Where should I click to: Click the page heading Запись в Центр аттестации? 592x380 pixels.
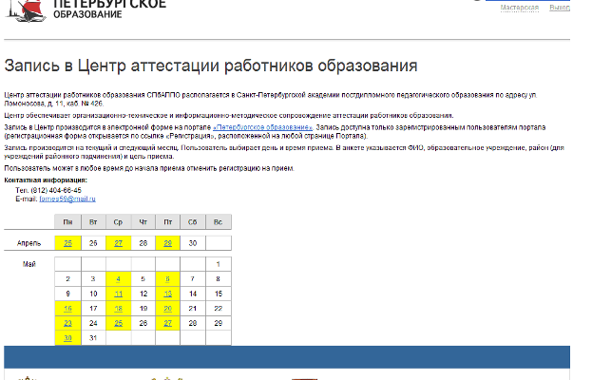click(211, 66)
